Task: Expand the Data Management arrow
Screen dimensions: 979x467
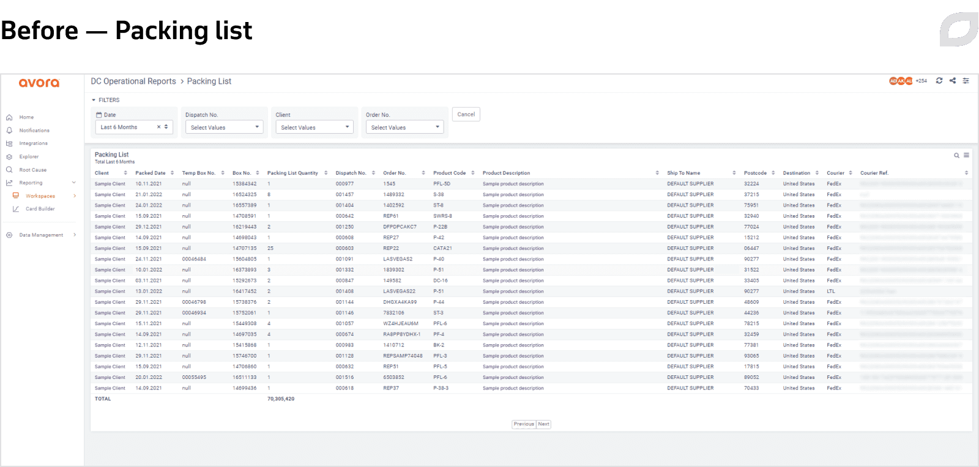Action: (75, 235)
